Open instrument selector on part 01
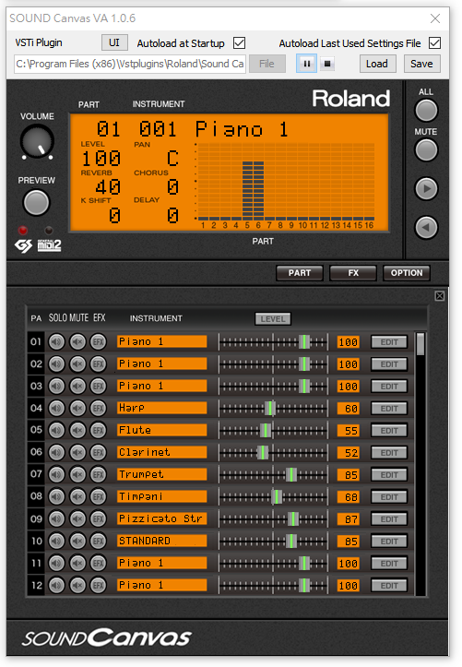Screen dimensions: 462x667 pos(162,341)
